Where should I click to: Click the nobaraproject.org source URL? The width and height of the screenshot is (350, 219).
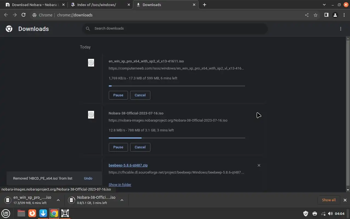tap(168, 120)
